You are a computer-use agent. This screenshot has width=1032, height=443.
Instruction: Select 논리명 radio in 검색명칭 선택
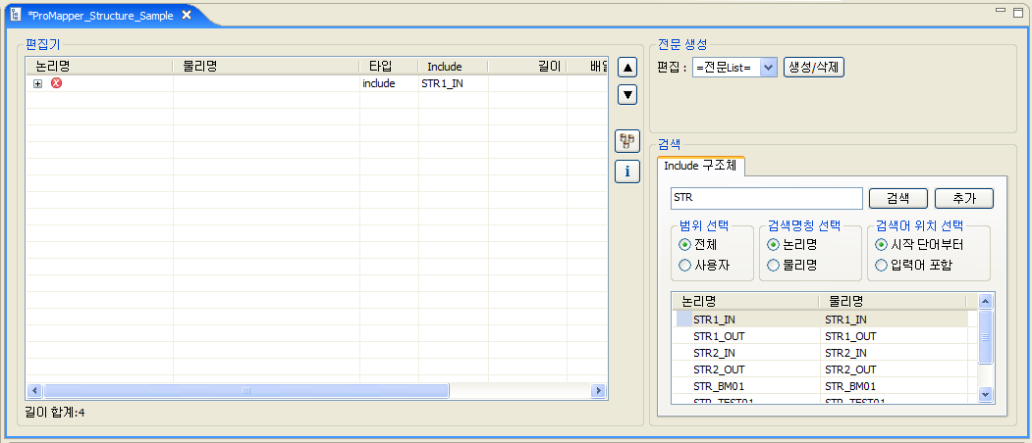pos(774,244)
